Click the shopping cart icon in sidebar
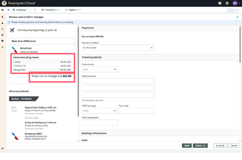Image resolution: width=242 pixels, height=160 pixels. pyautogui.click(x=3, y=35)
